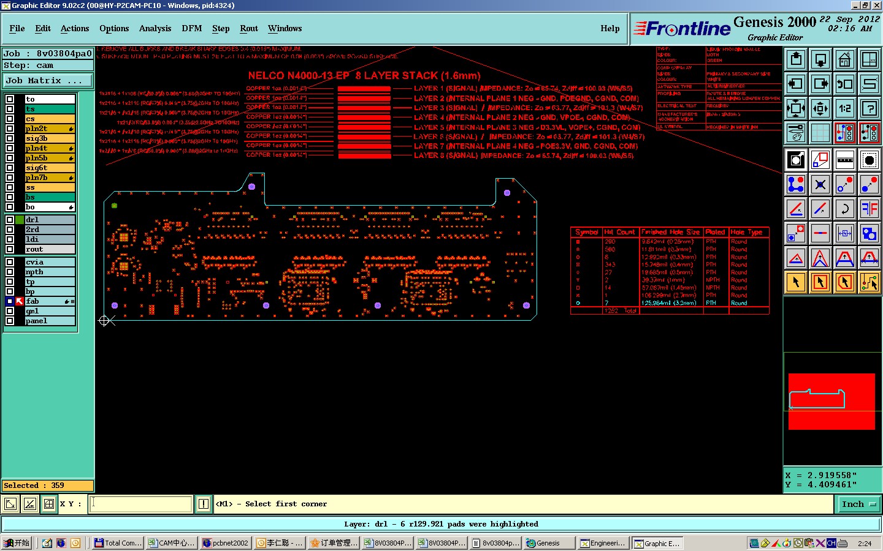
Task: Click the pln5b layer name button
Action: point(50,158)
